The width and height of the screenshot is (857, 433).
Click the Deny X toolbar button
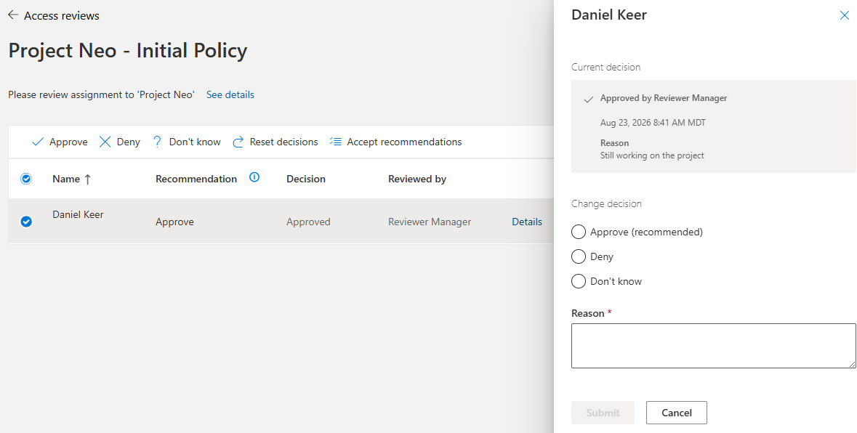(120, 142)
